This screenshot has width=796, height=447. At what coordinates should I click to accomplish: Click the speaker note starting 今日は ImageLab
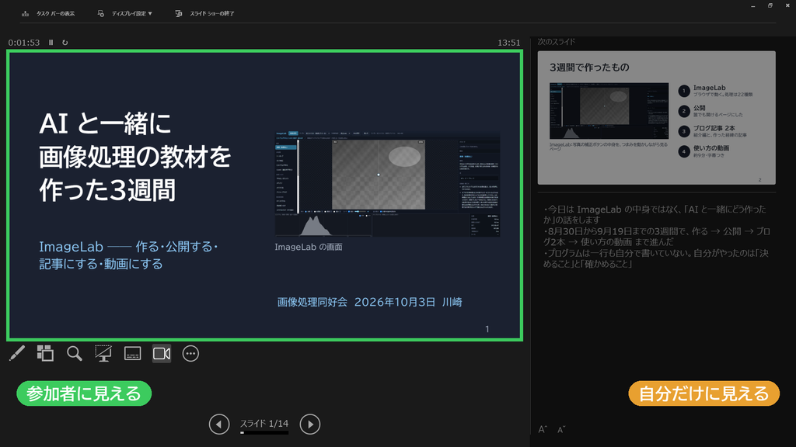point(655,214)
